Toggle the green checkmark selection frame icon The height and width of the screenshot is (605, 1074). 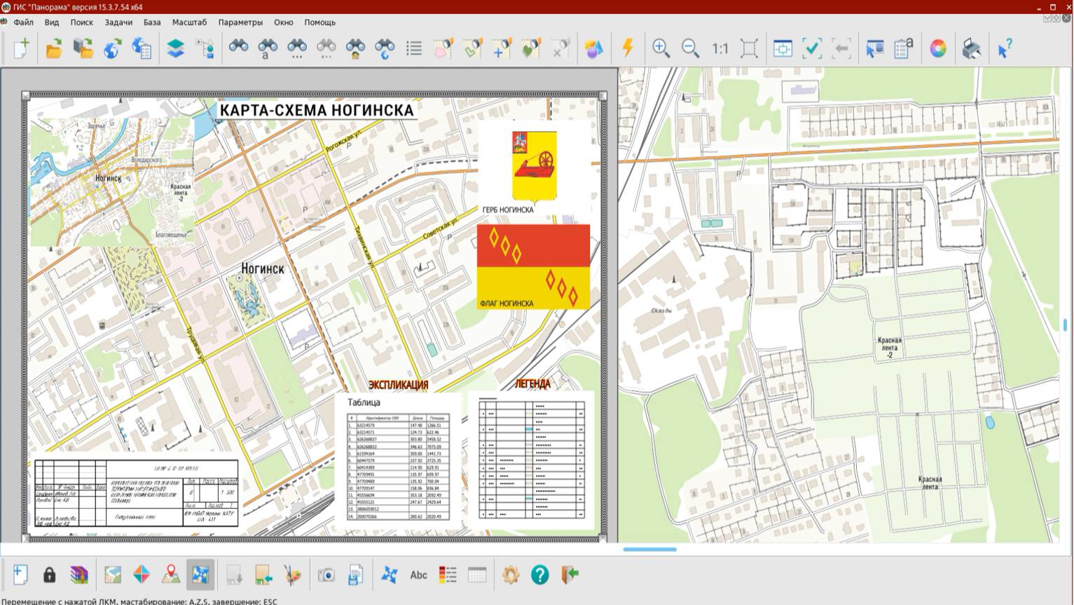click(812, 48)
